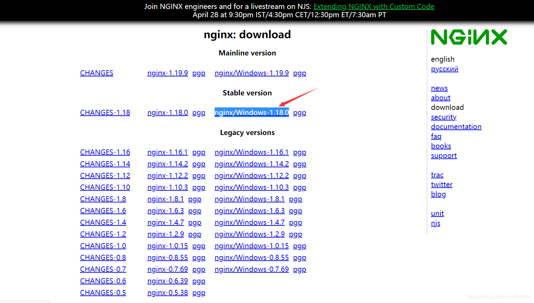This screenshot has height=303, width=534.
Task: Download nginx-1.8.1 source
Action: coord(165,199)
